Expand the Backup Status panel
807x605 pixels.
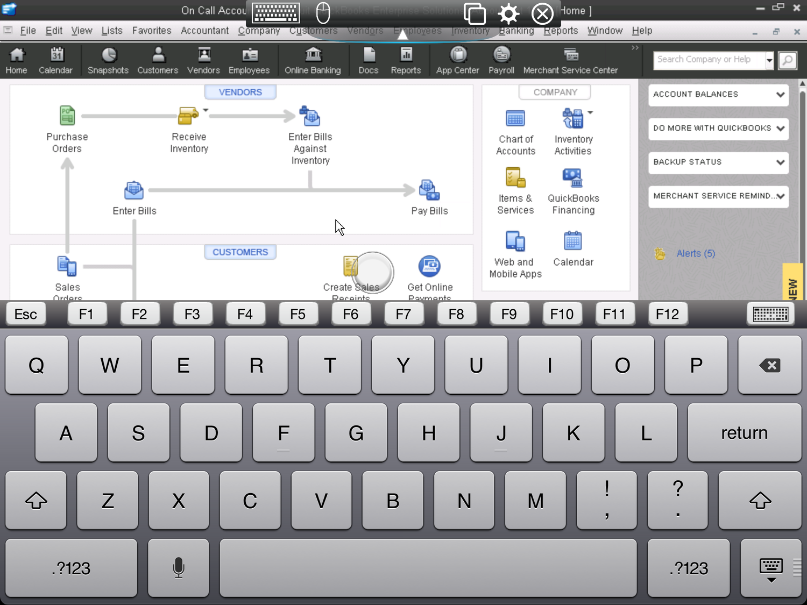[x=719, y=162]
